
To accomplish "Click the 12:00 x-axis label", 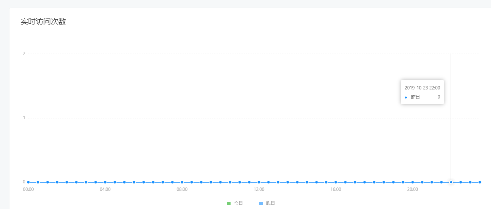I will (x=259, y=189).
